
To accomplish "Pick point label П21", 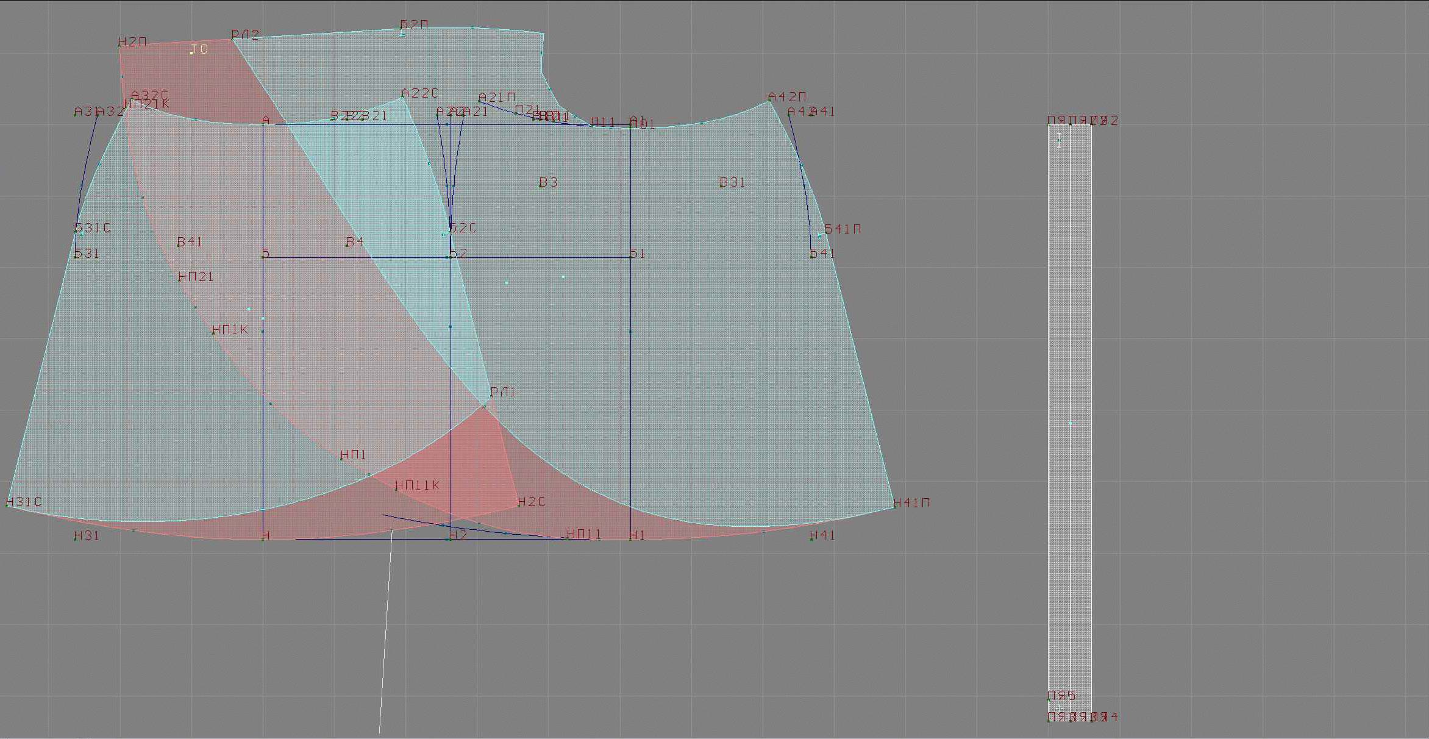I will tap(528, 109).
